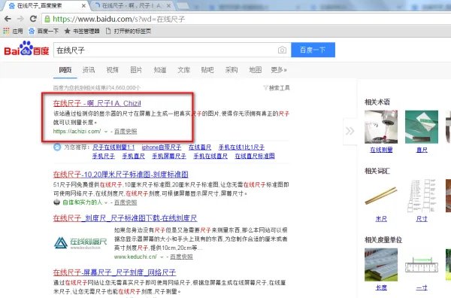Expand dropdown arrow beside www.keduchi.cn

pyautogui.click(x=162, y=257)
